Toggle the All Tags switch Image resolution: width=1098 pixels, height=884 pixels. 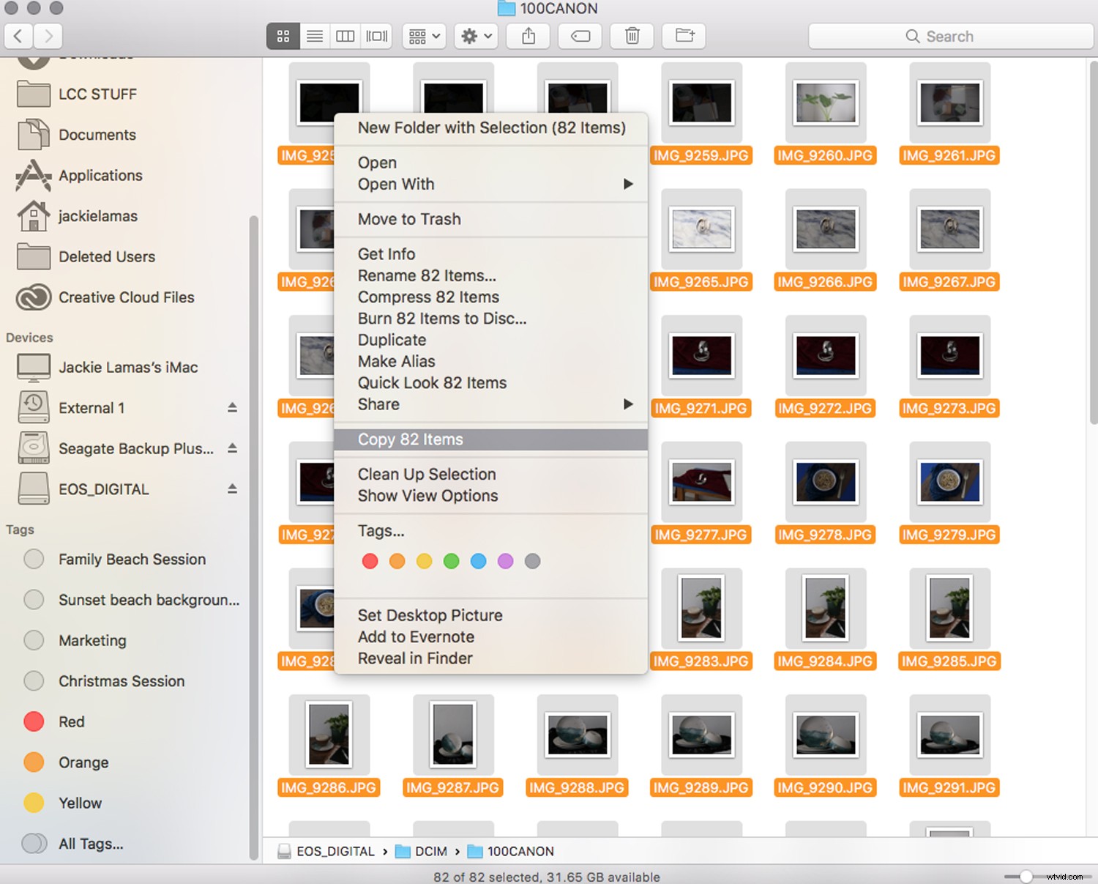(x=33, y=844)
